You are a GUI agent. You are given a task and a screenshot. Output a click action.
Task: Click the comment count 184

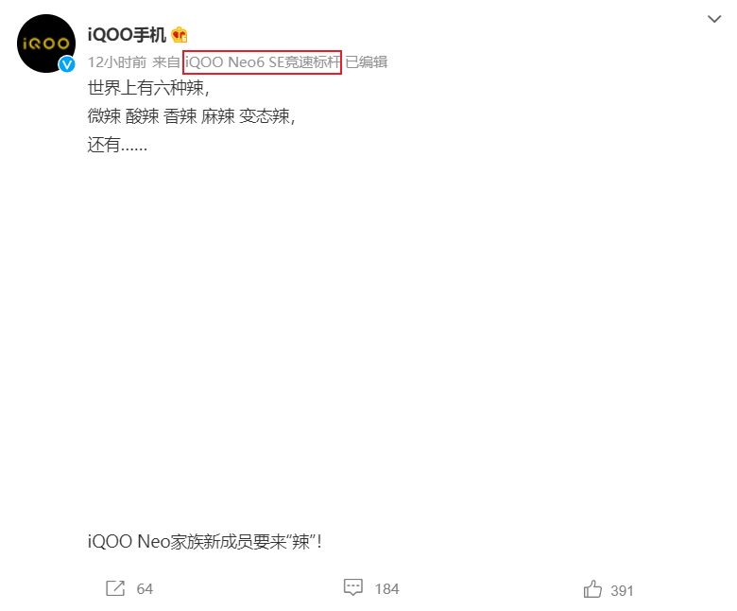(x=386, y=589)
